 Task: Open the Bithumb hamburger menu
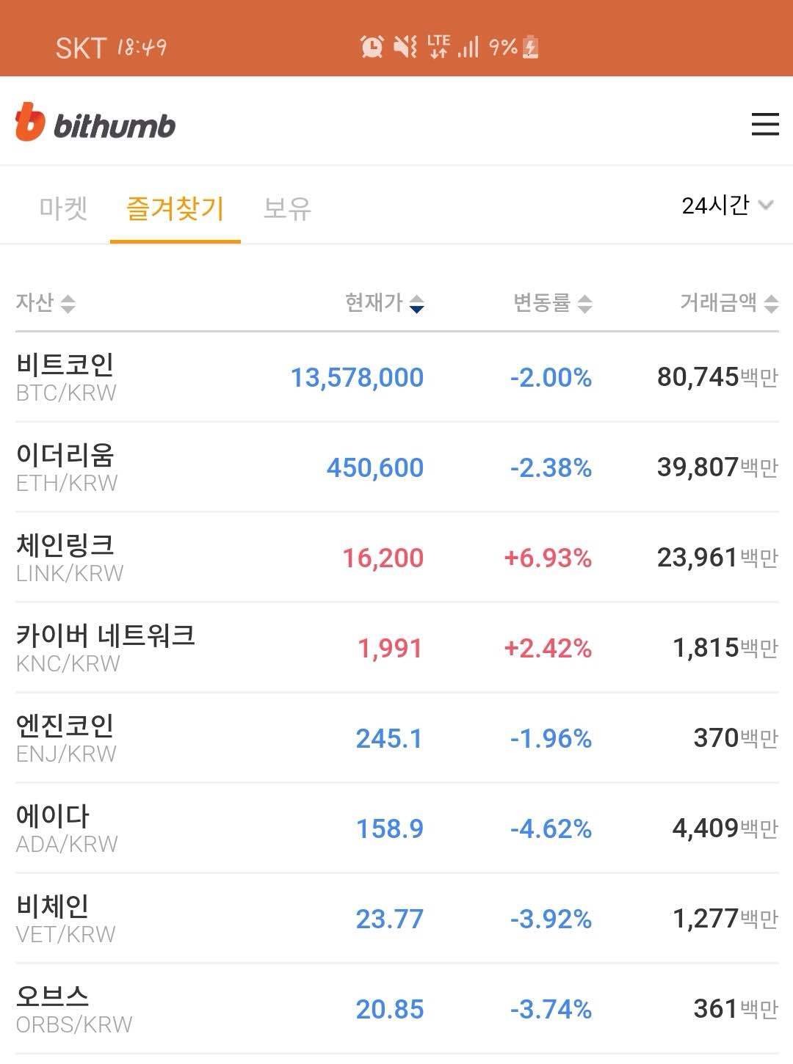[x=764, y=125]
